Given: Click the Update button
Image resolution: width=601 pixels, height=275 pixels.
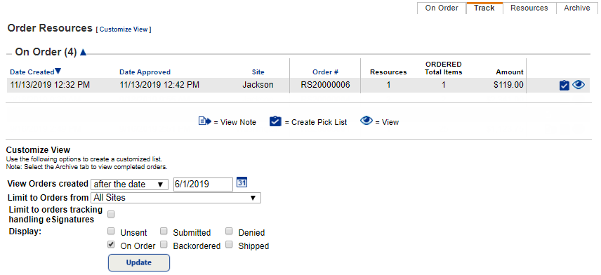Looking at the screenshot, I should 139,262.
